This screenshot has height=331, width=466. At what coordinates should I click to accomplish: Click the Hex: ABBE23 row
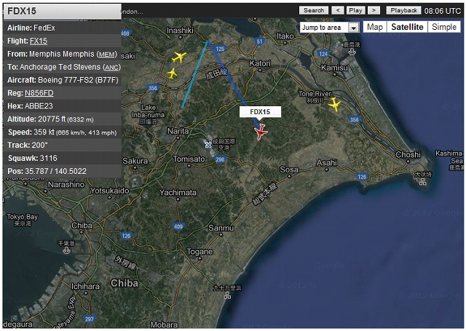(x=63, y=106)
